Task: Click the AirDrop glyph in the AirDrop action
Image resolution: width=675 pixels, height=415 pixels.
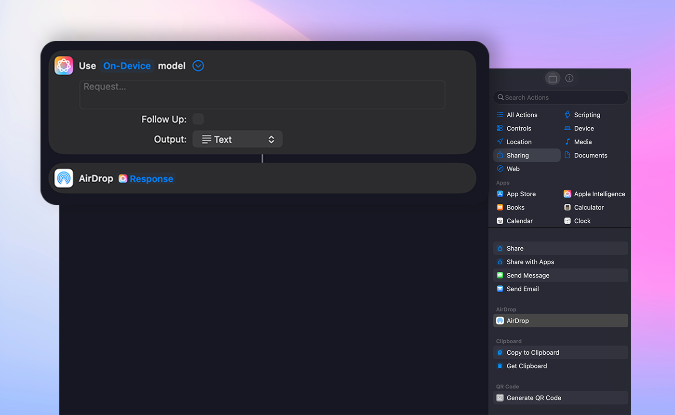Action: click(x=64, y=178)
